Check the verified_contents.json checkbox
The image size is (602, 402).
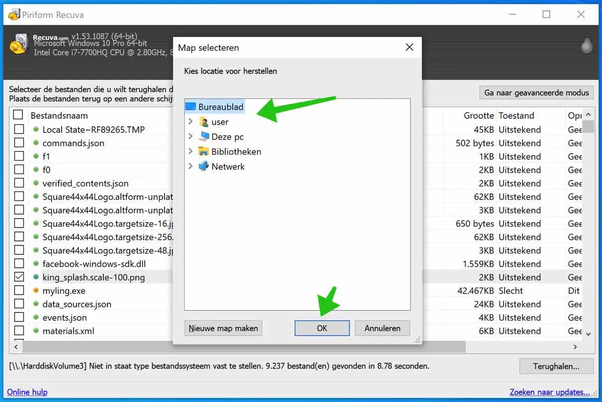[x=19, y=183]
